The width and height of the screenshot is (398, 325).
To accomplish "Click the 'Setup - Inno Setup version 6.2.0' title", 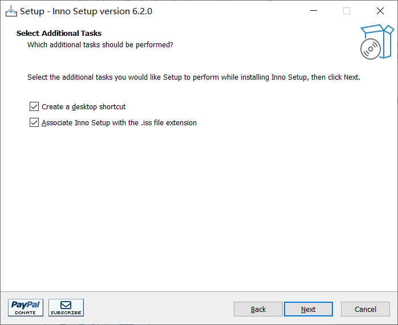I will click(86, 11).
